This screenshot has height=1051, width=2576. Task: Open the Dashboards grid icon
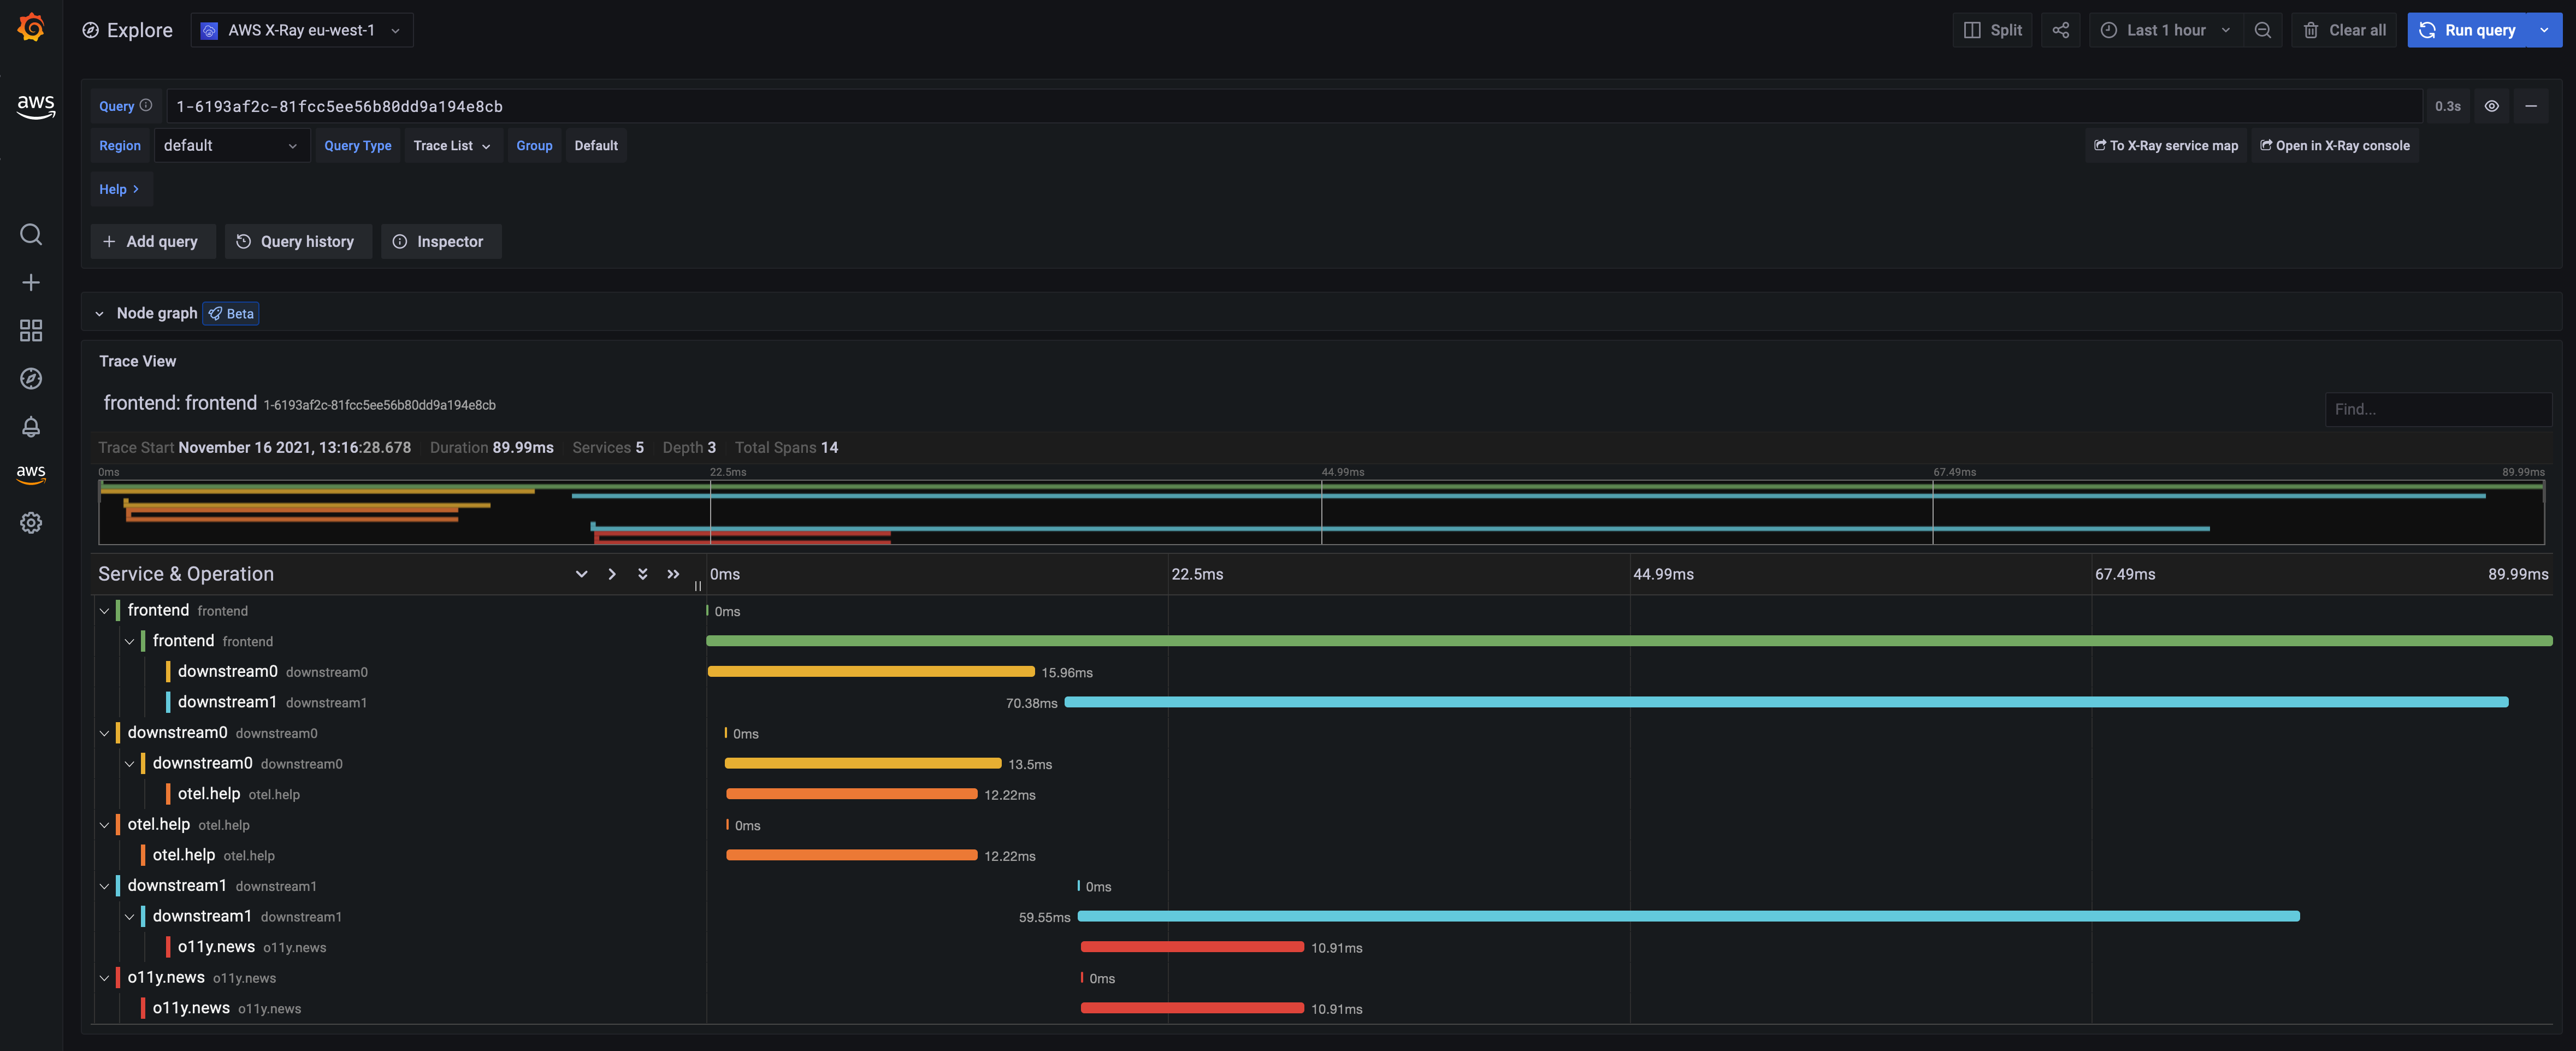pyautogui.click(x=31, y=331)
